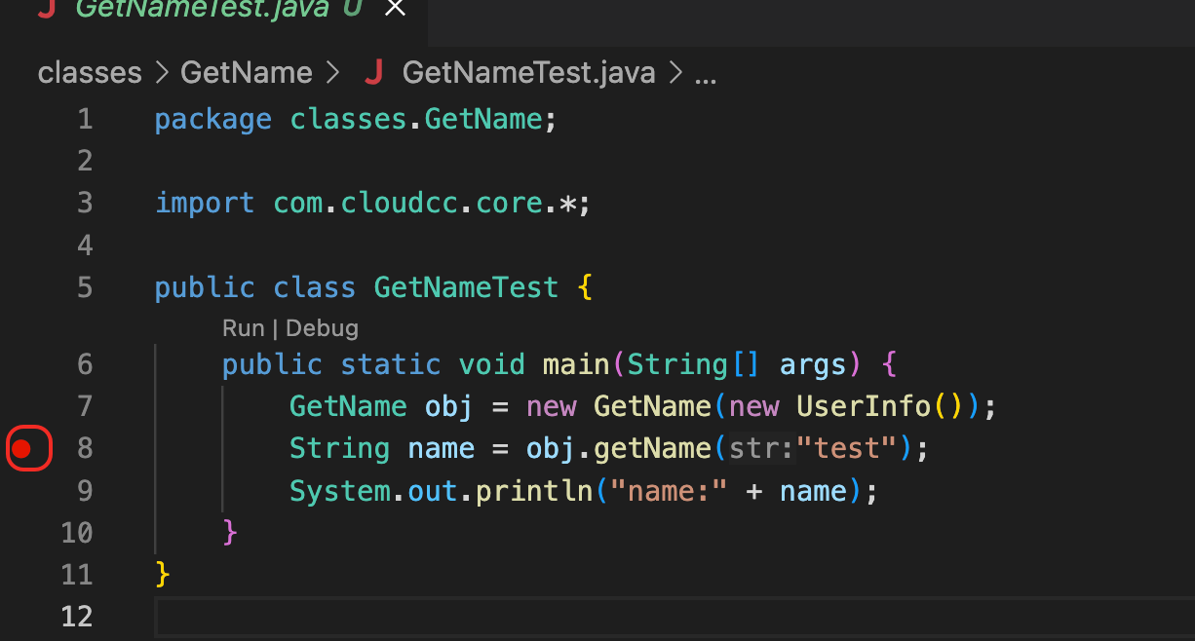Close the GetNameTest.java editor tab
1195x641 pixels.
395,9
